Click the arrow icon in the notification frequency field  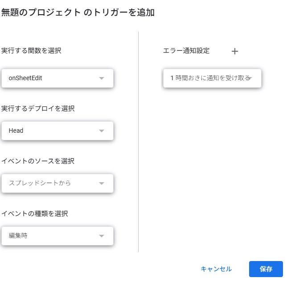(x=250, y=78)
